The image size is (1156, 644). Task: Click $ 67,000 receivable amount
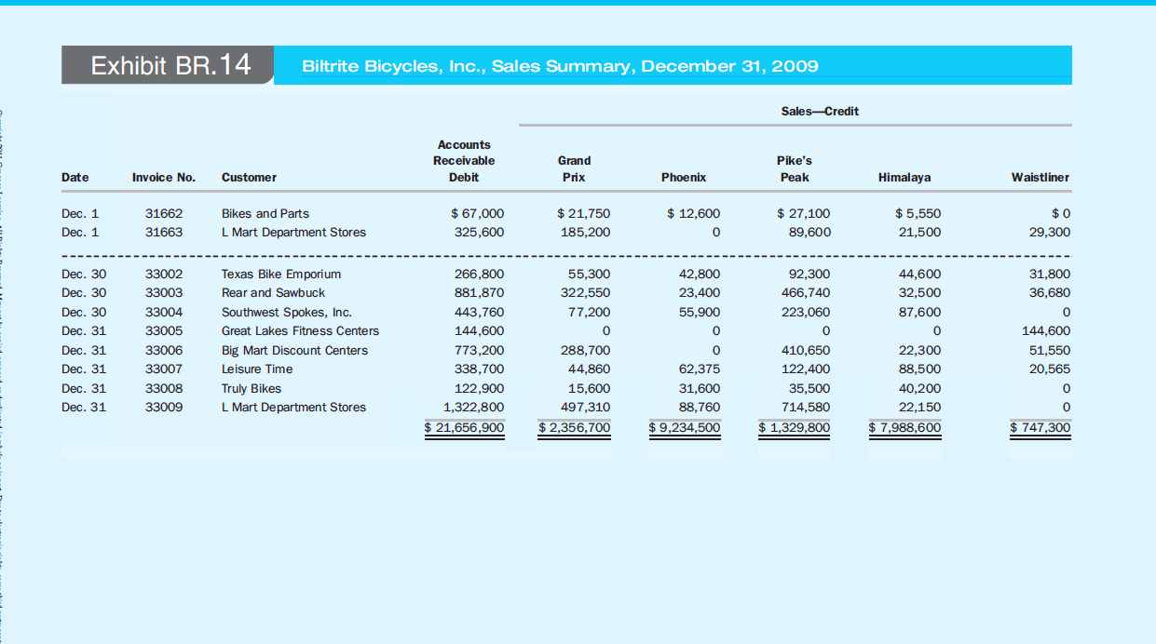click(x=477, y=213)
